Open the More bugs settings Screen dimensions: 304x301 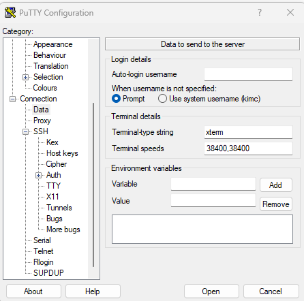[x=63, y=229]
